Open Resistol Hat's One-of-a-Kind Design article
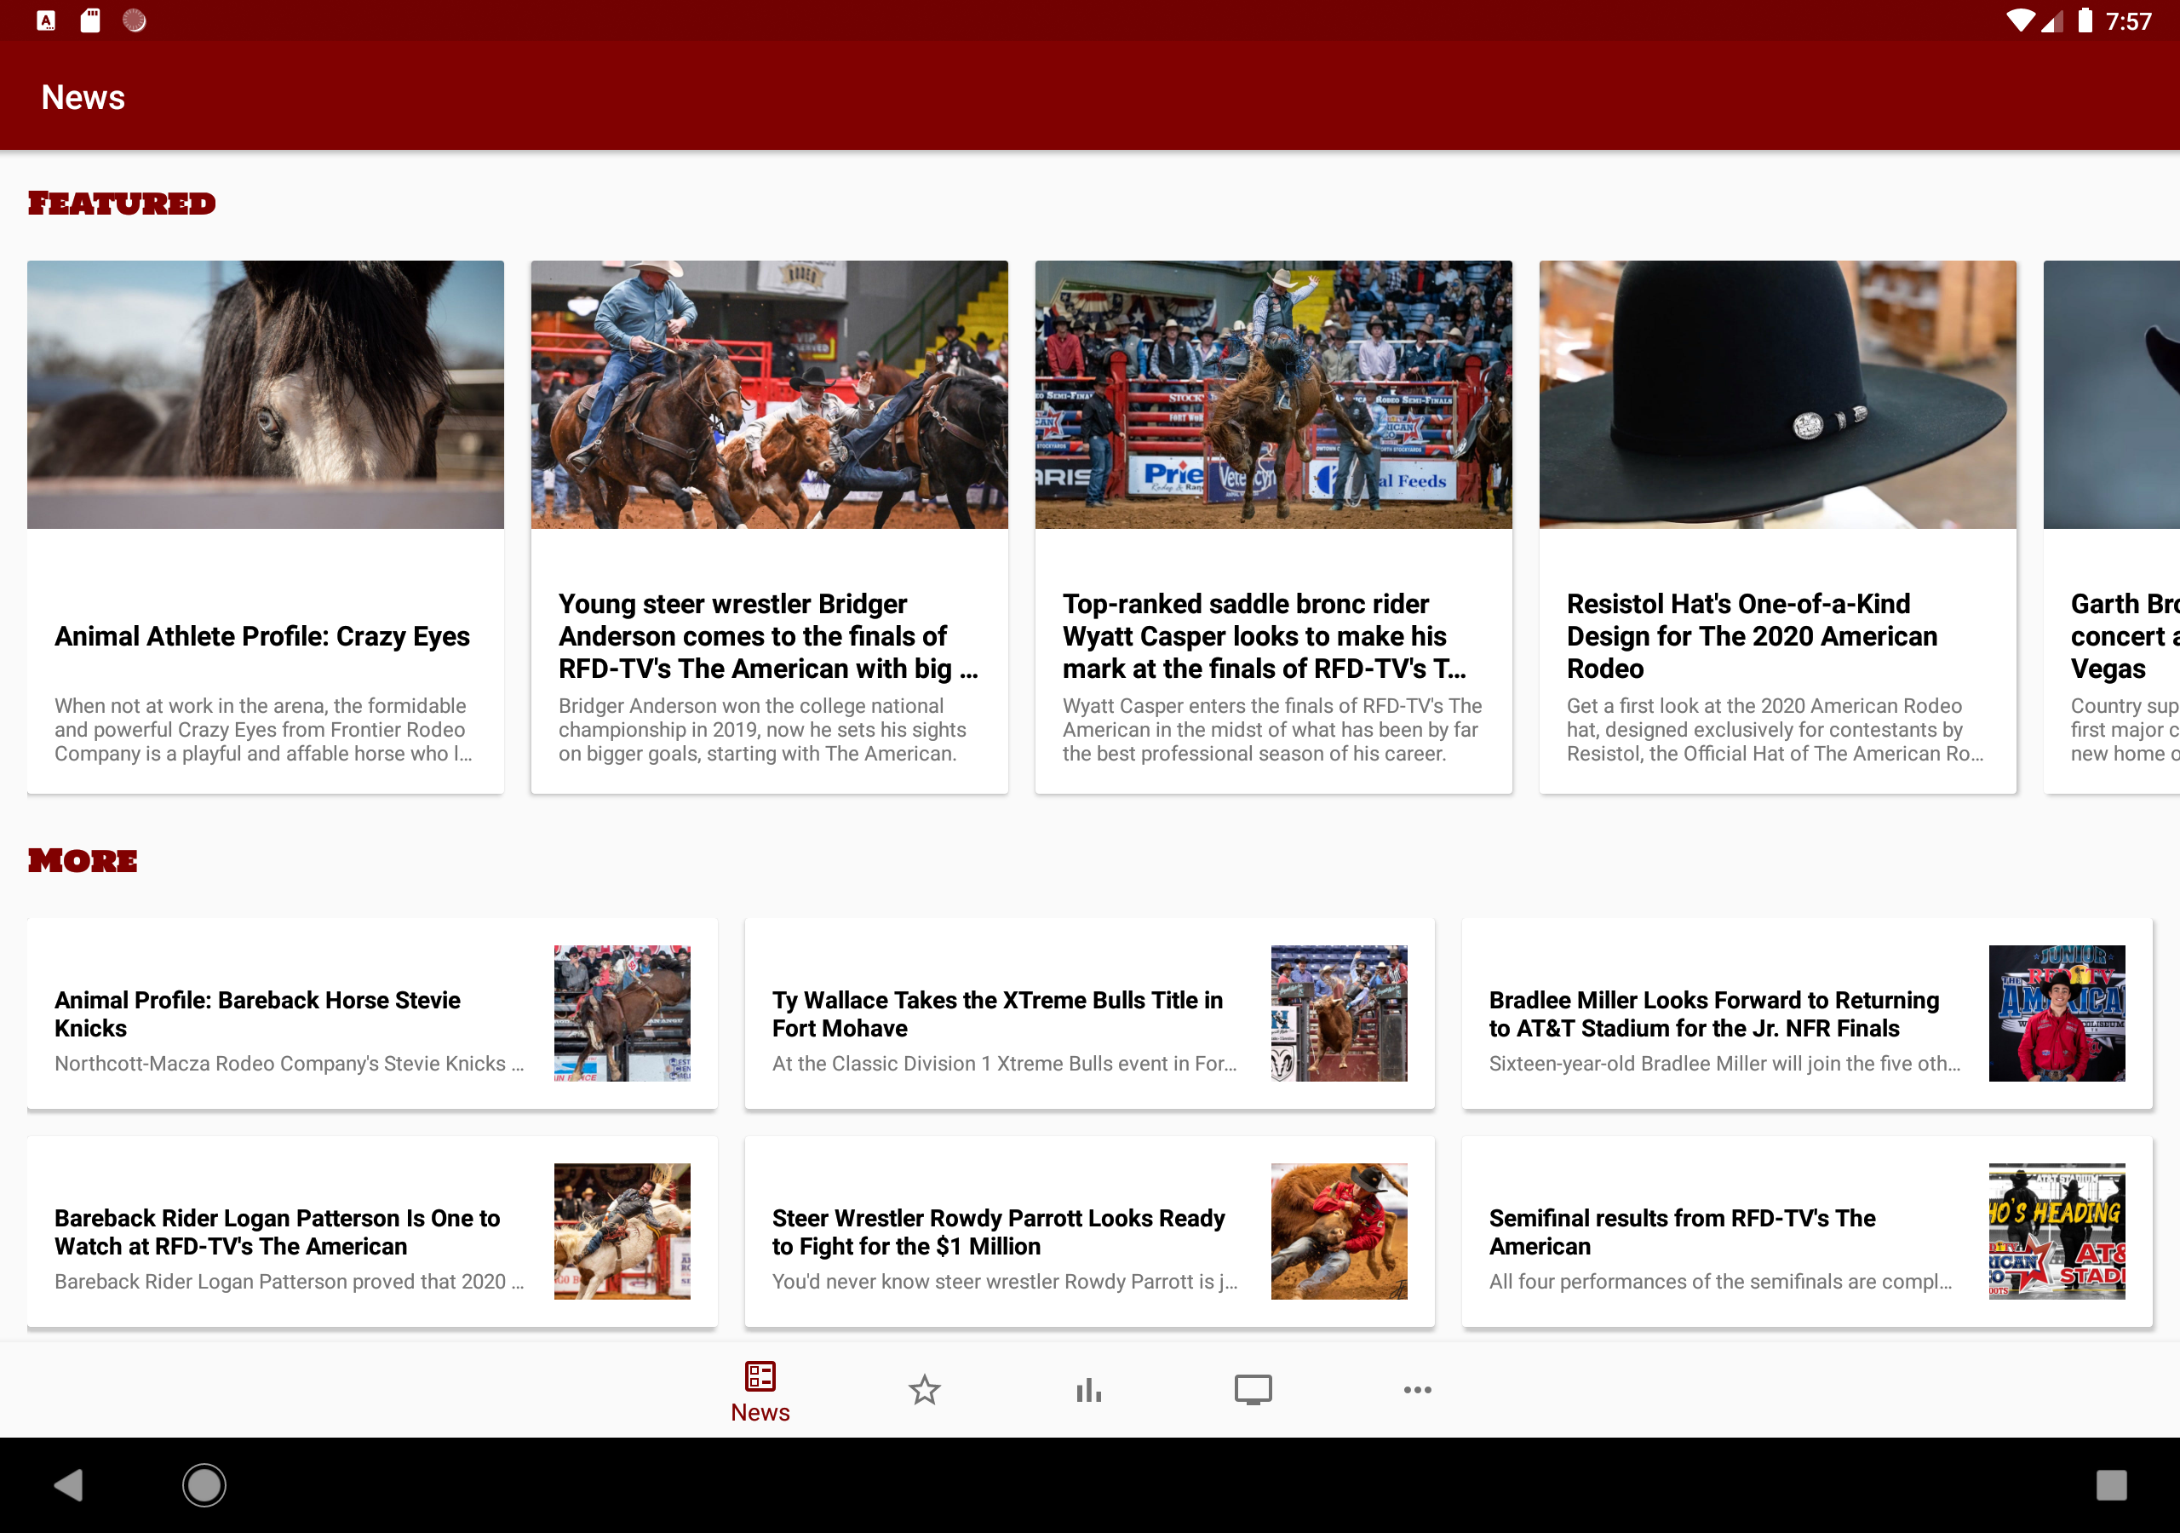The width and height of the screenshot is (2180, 1533). click(1752, 635)
